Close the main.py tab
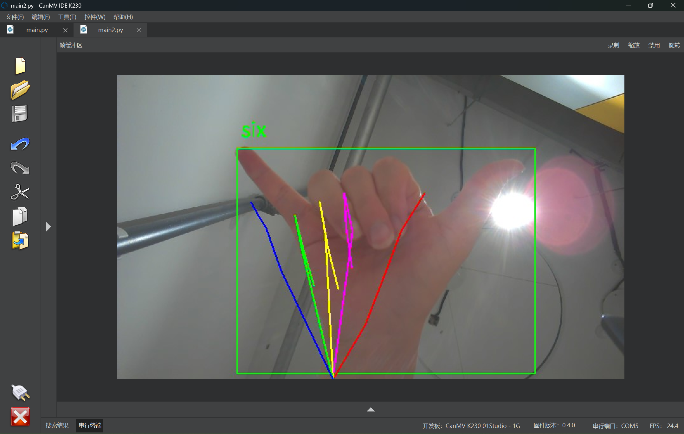 pos(65,30)
